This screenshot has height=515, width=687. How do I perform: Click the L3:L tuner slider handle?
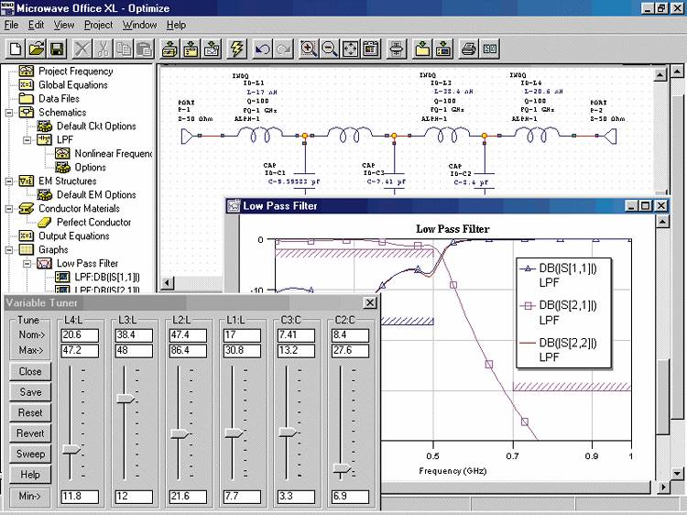pyautogui.click(x=125, y=399)
